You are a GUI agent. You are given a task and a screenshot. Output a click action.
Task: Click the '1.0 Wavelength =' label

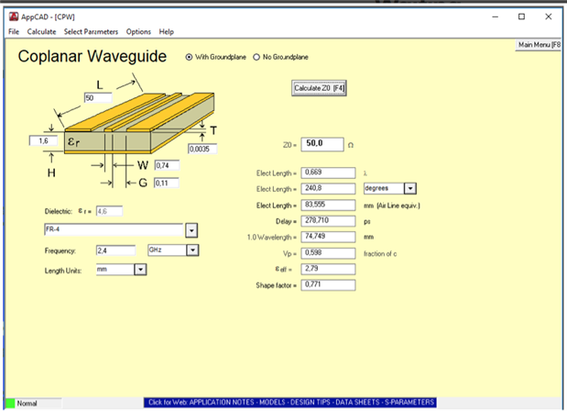click(x=272, y=238)
